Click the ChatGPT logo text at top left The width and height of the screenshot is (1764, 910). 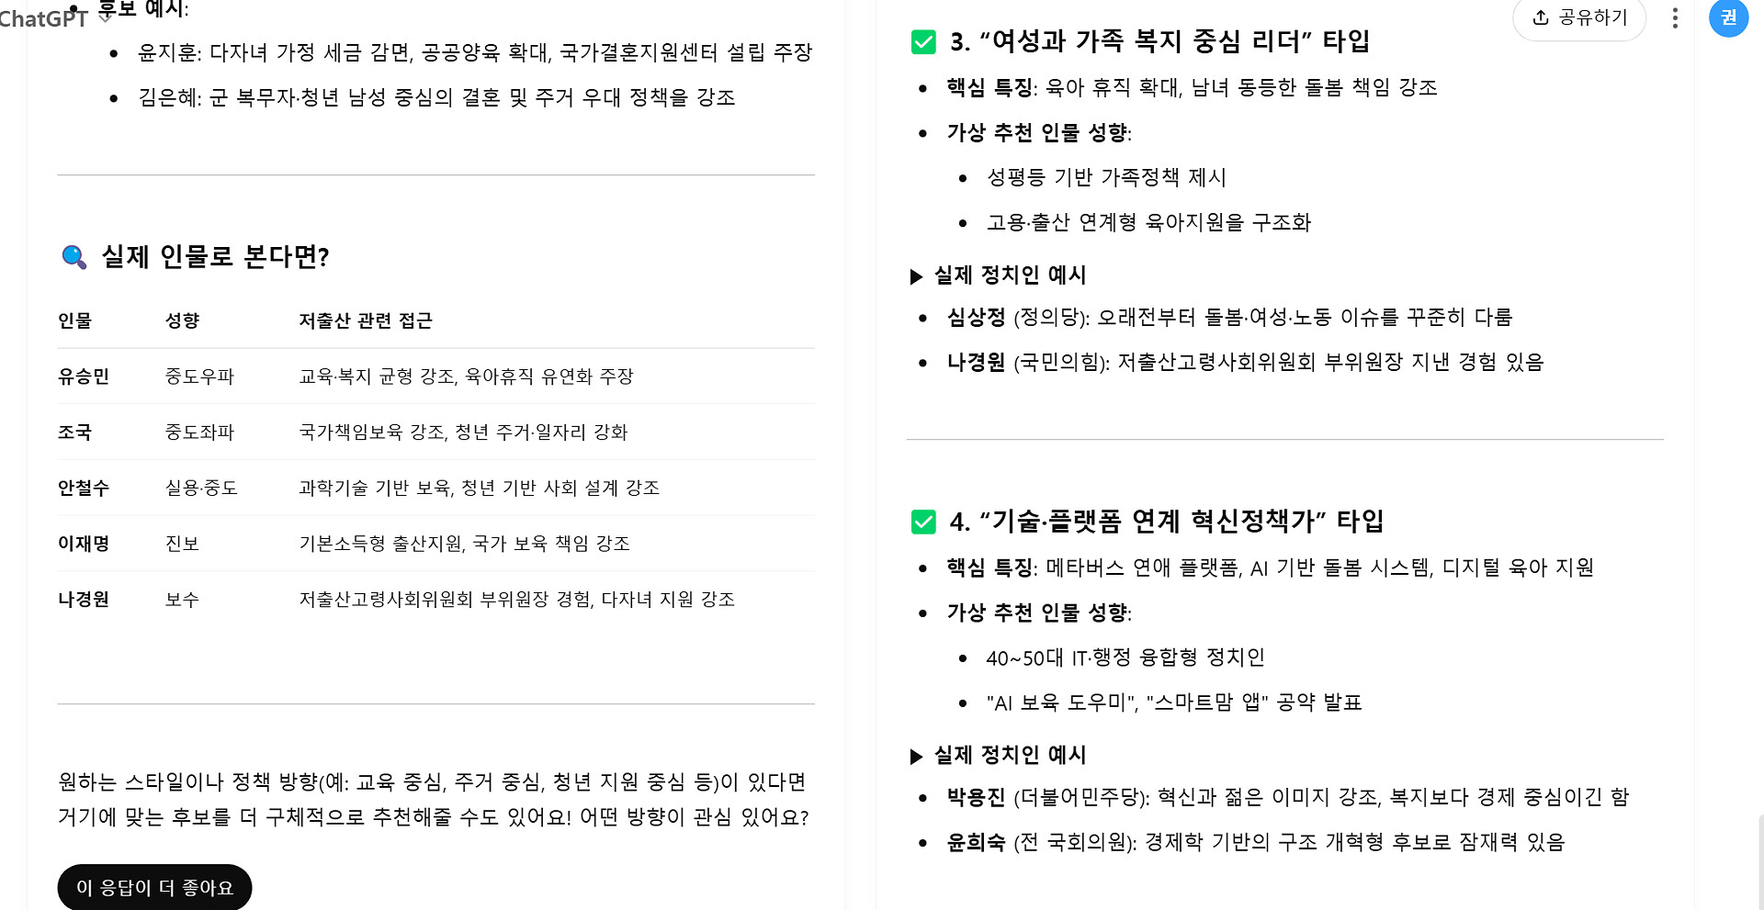(43, 18)
